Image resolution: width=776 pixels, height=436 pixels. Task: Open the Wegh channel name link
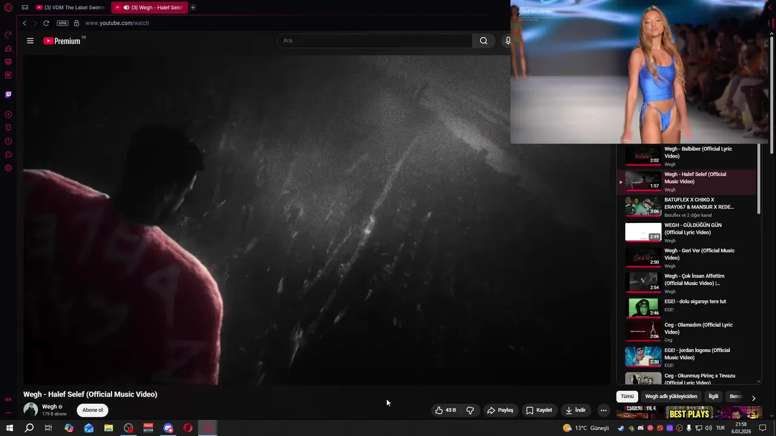pyautogui.click(x=49, y=406)
